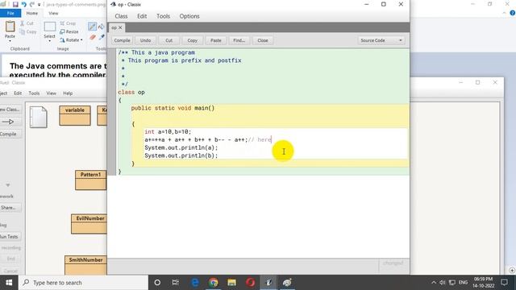Click the inheritance arrow button in BlueJ

pos(10,122)
